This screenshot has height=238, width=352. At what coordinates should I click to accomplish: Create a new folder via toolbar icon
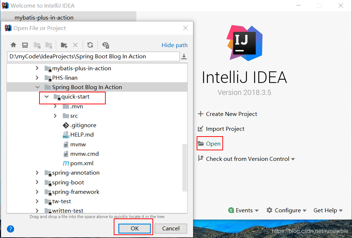(x=64, y=45)
